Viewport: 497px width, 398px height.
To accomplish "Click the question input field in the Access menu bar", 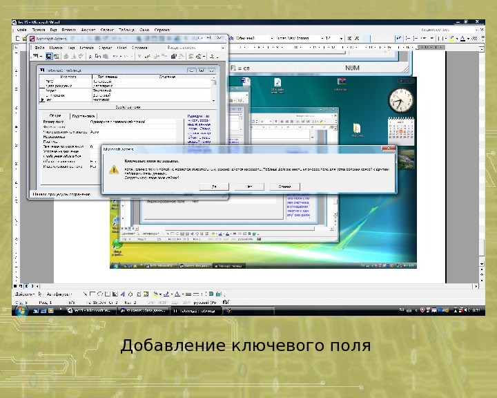I will pyautogui.click(x=193, y=48).
